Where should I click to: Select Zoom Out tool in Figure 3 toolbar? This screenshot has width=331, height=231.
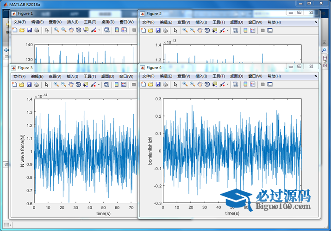click(63, 85)
